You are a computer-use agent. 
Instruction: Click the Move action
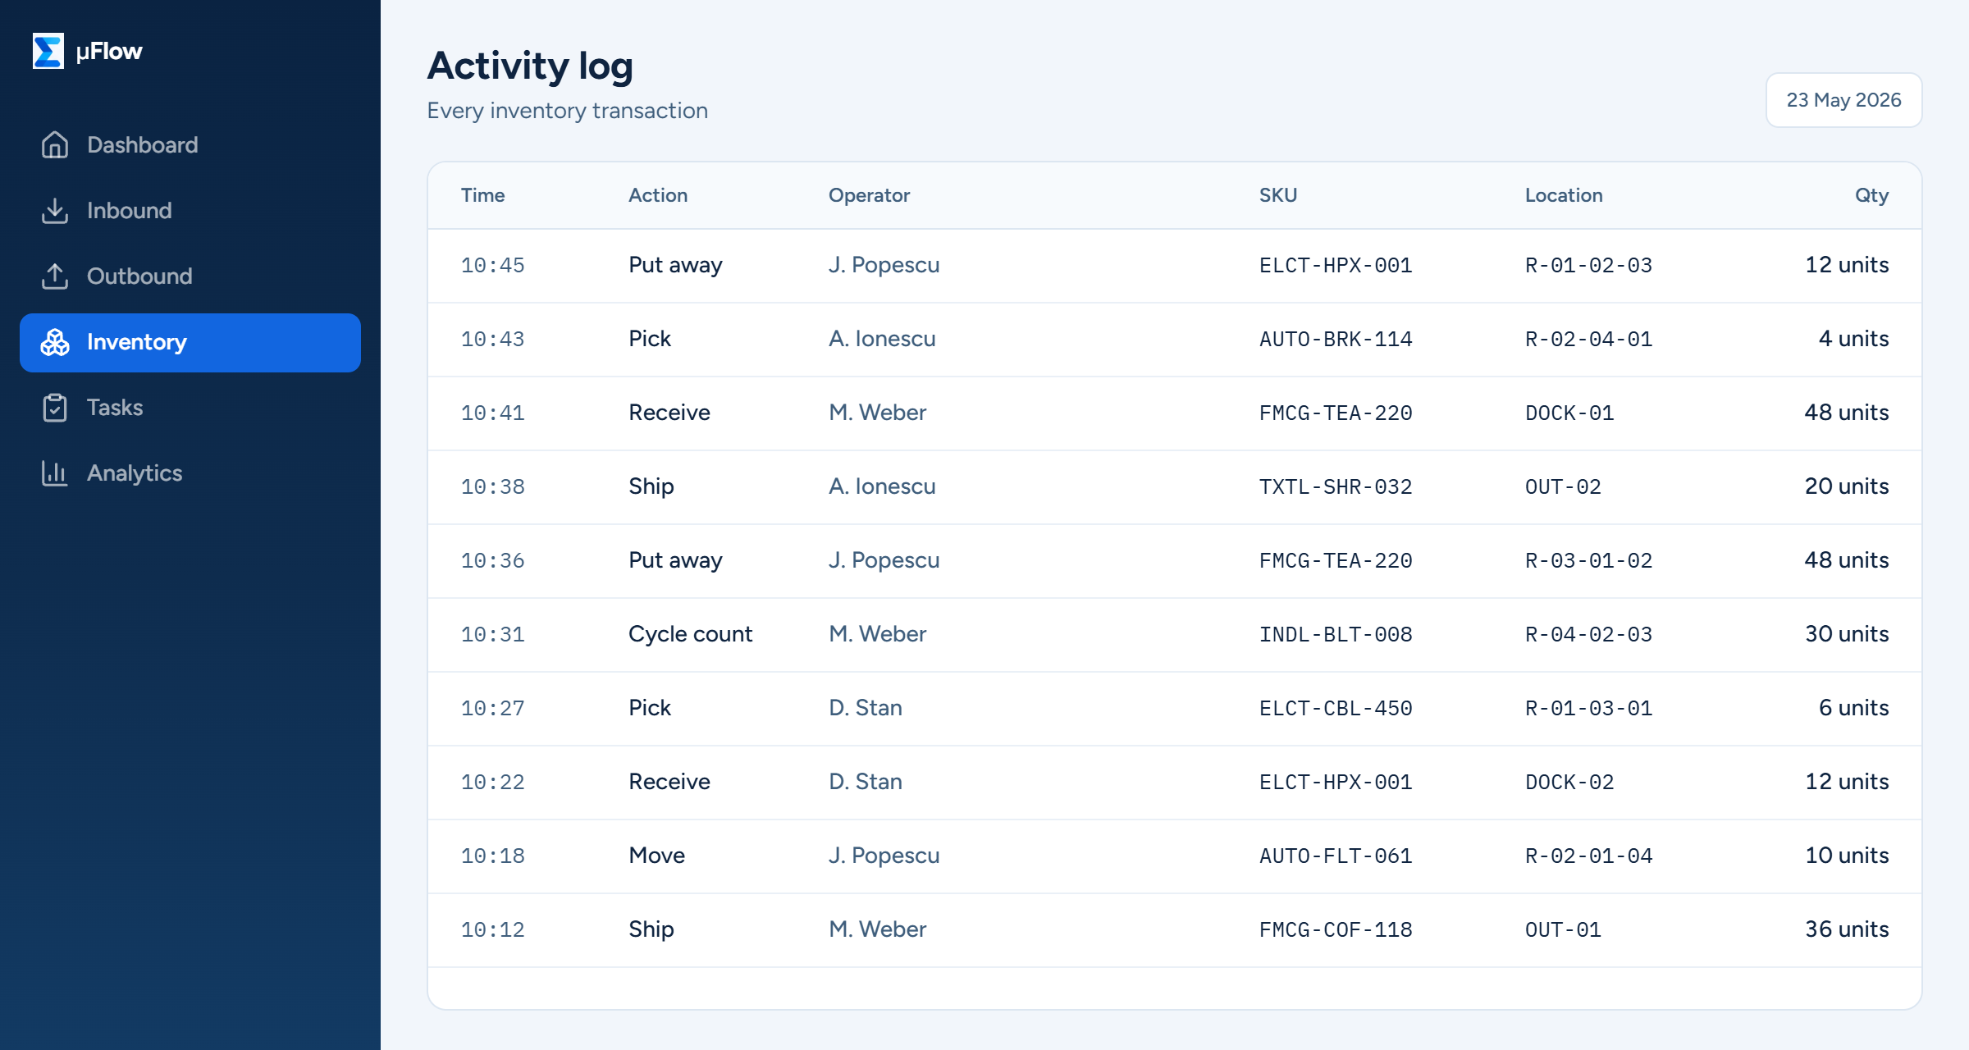[x=656, y=856]
